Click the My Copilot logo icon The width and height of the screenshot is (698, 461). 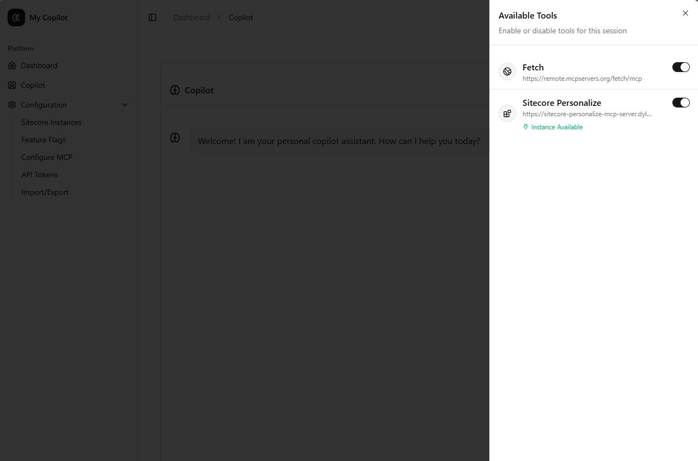coord(16,17)
